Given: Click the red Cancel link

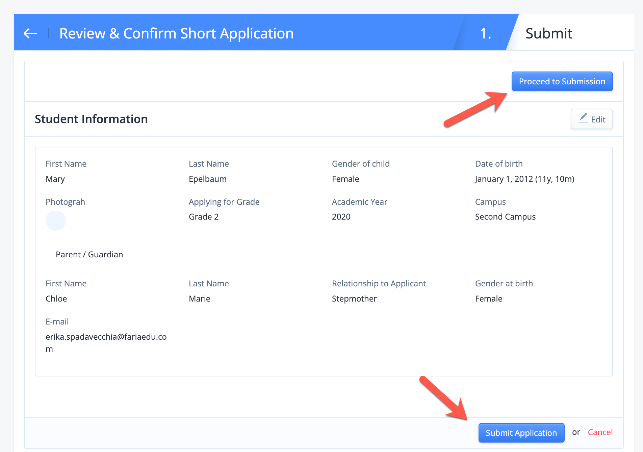Looking at the screenshot, I should 600,432.
